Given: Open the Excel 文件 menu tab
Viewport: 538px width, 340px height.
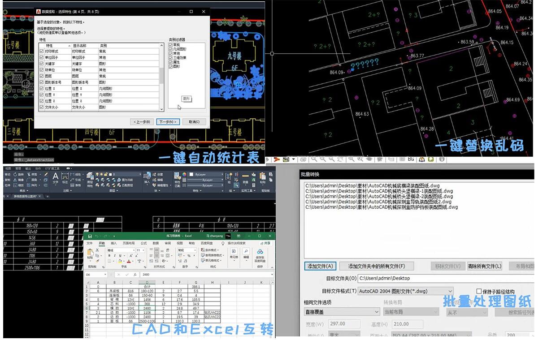Looking at the screenshot, I should click(89, 243).
